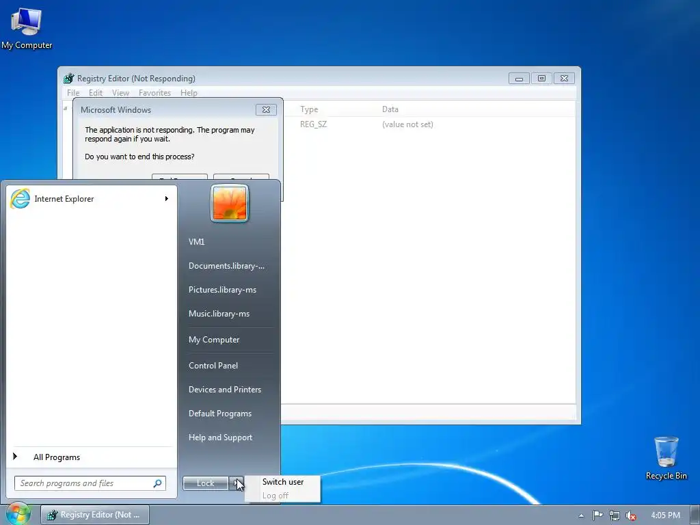Open Control Panel from Start menu
700x525 pixels.
pyautogui.click(x=213, y=366)
